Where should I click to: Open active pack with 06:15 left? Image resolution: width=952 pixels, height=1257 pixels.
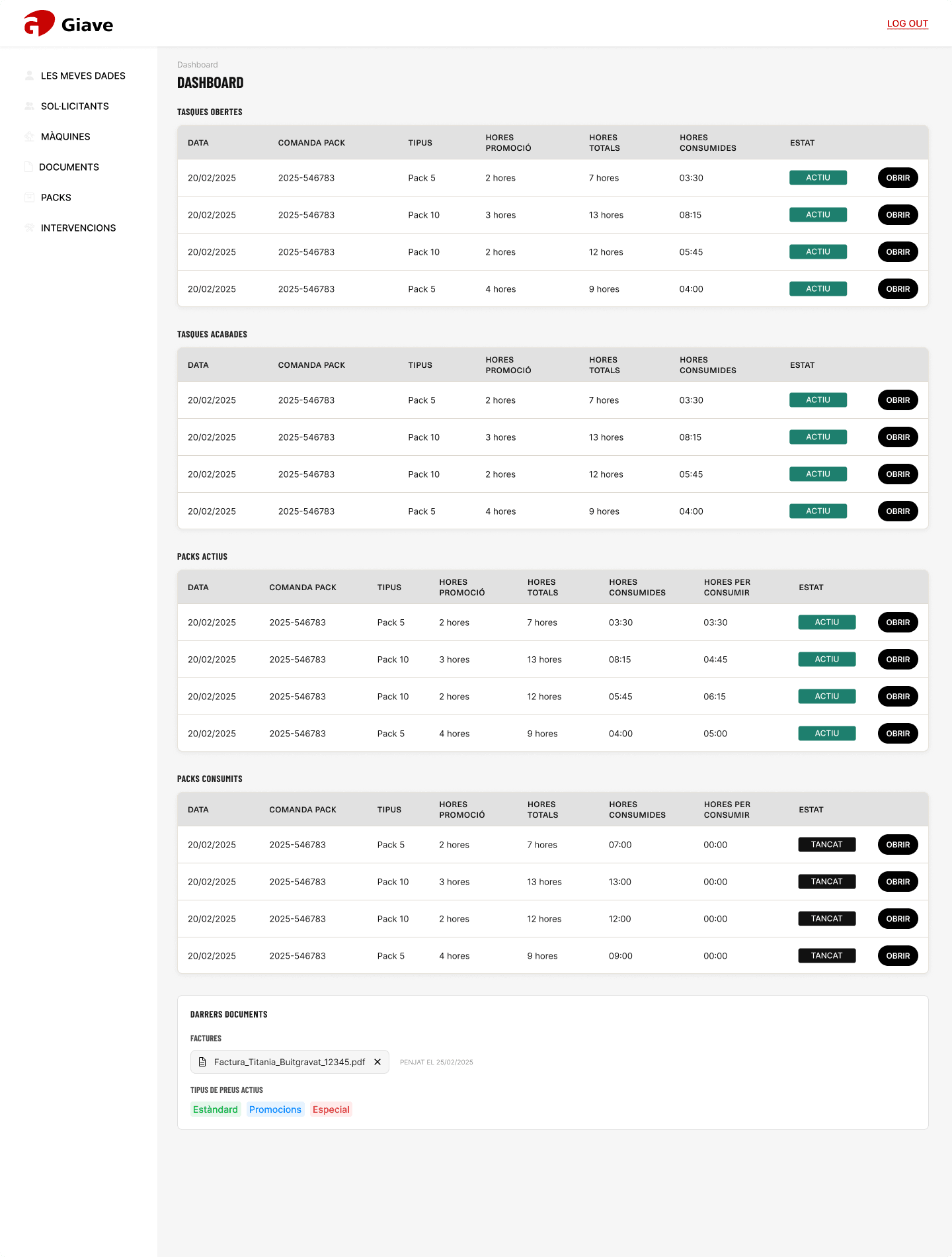click(898, 697)
